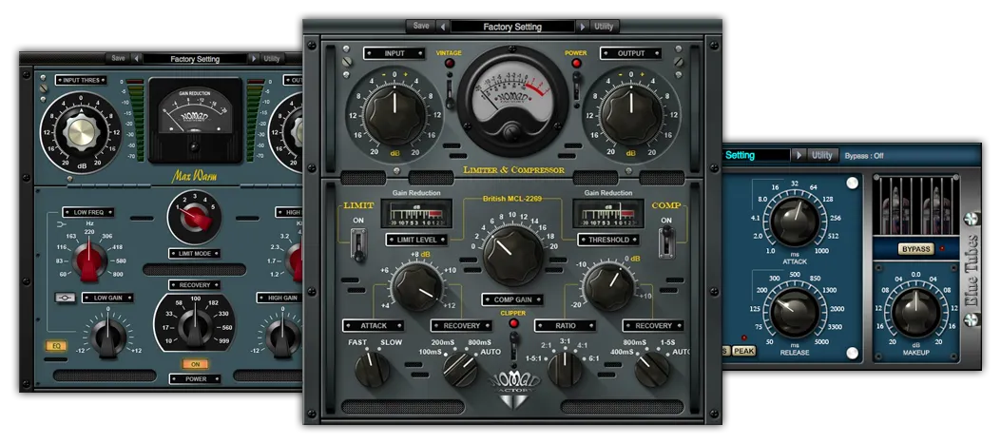Click the Nomad Factory logo on MCL-2269
The width and height of the screenshot is (1001, 444).
tap(512, 391)
